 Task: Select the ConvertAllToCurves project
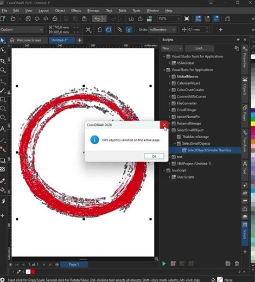click(x=192, y=97)
